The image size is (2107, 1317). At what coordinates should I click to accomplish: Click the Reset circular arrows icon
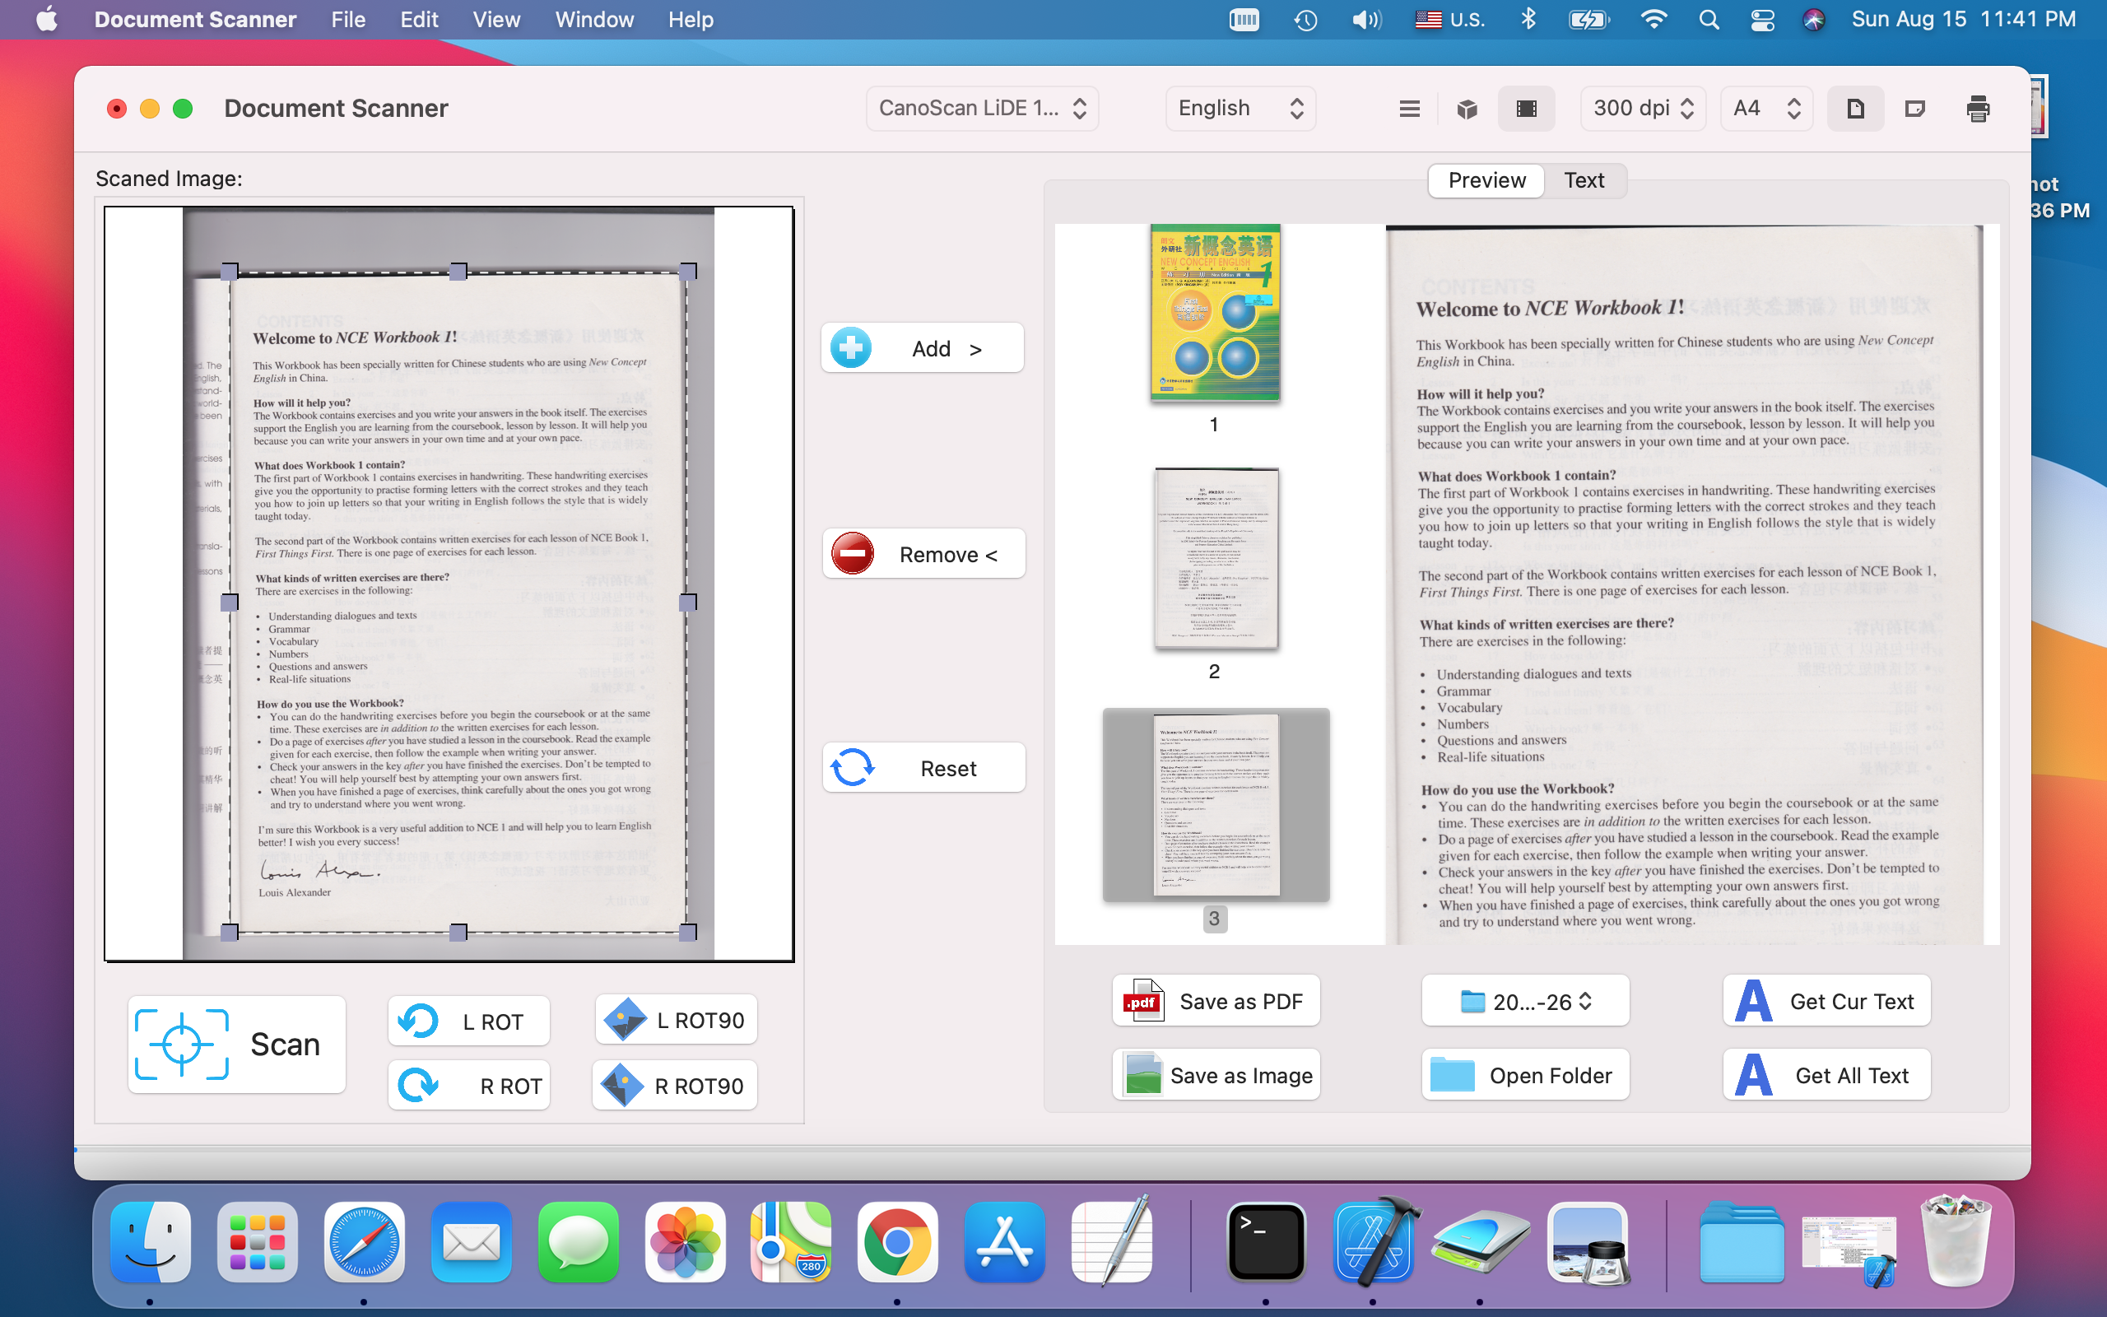pos(853,768)
